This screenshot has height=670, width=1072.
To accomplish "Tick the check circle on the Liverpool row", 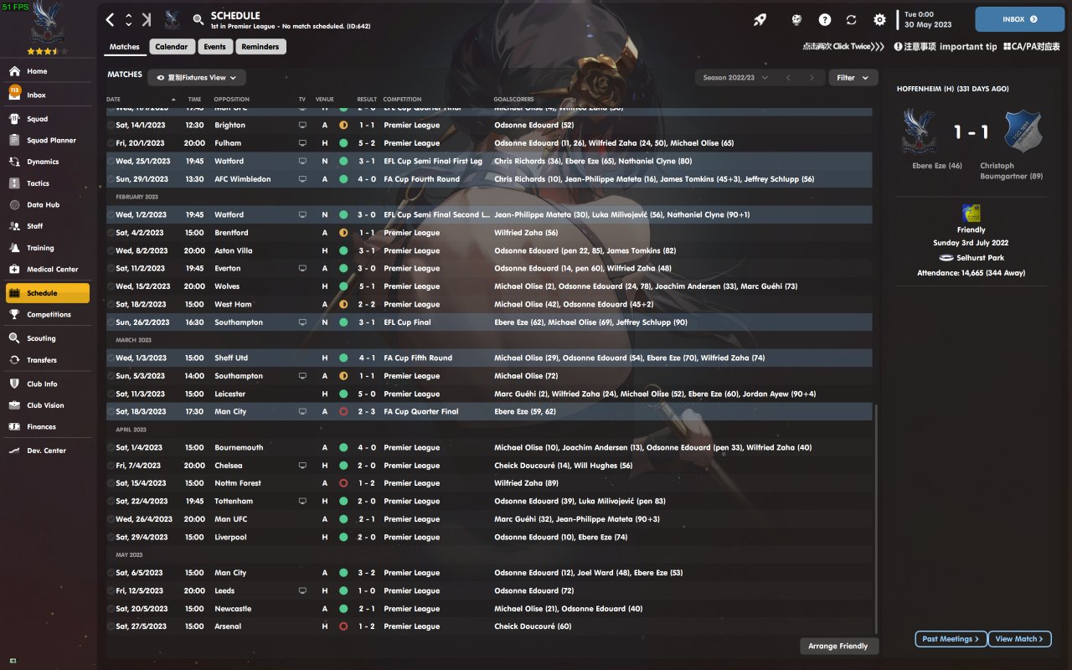I will coord(111,537).
